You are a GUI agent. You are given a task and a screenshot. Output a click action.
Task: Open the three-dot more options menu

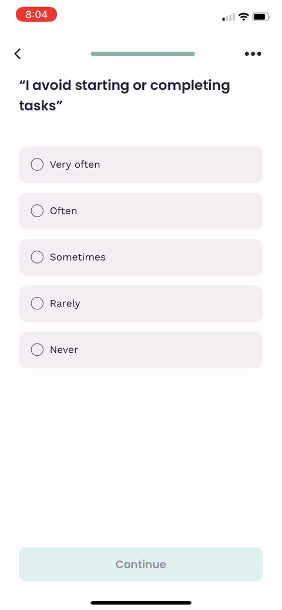pyautogui.click(x=253, y=53)
